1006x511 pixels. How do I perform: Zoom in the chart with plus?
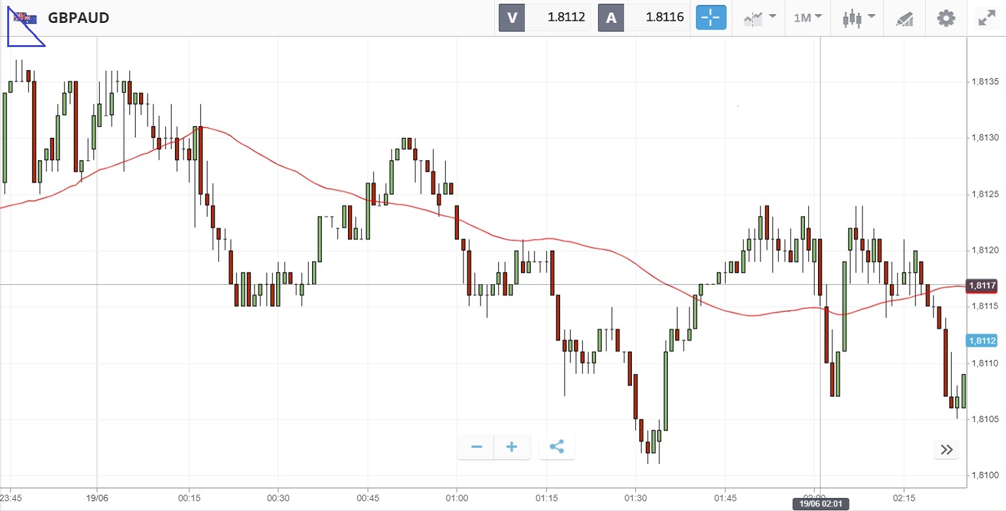pos(512,447)
